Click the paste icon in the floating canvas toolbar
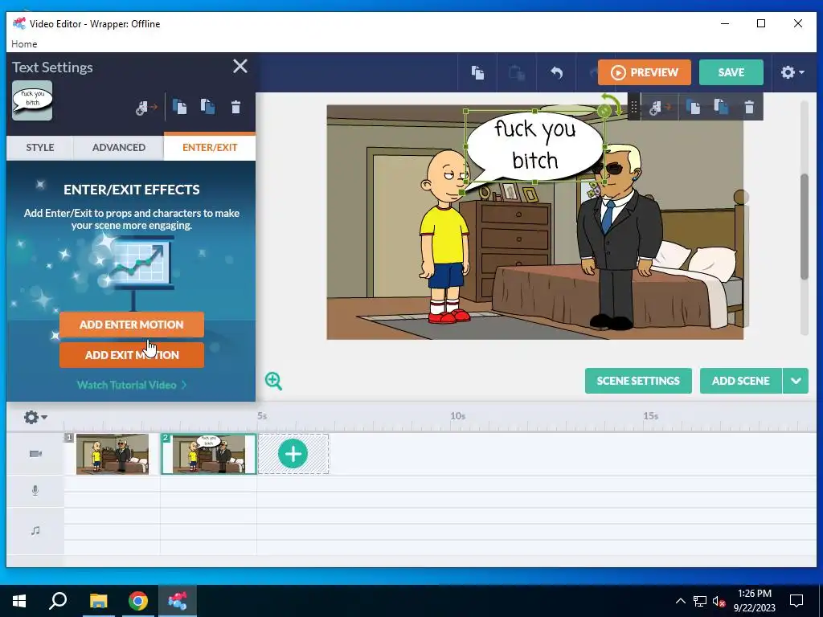 [721, 108]
